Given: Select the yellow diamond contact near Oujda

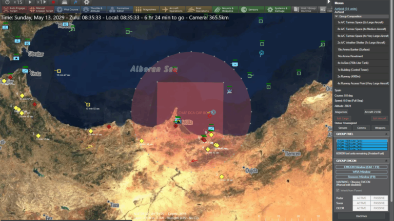Looking at the screenshot, I should (x=222, y=176).
